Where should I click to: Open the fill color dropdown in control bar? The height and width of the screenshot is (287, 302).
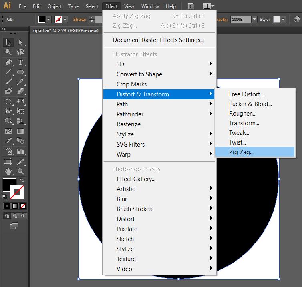pos(49,19)
